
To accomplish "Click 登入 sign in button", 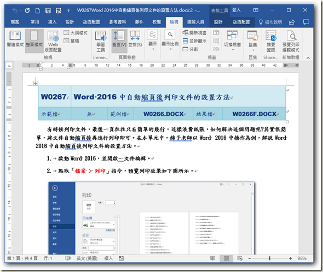I will coord(237,10).
